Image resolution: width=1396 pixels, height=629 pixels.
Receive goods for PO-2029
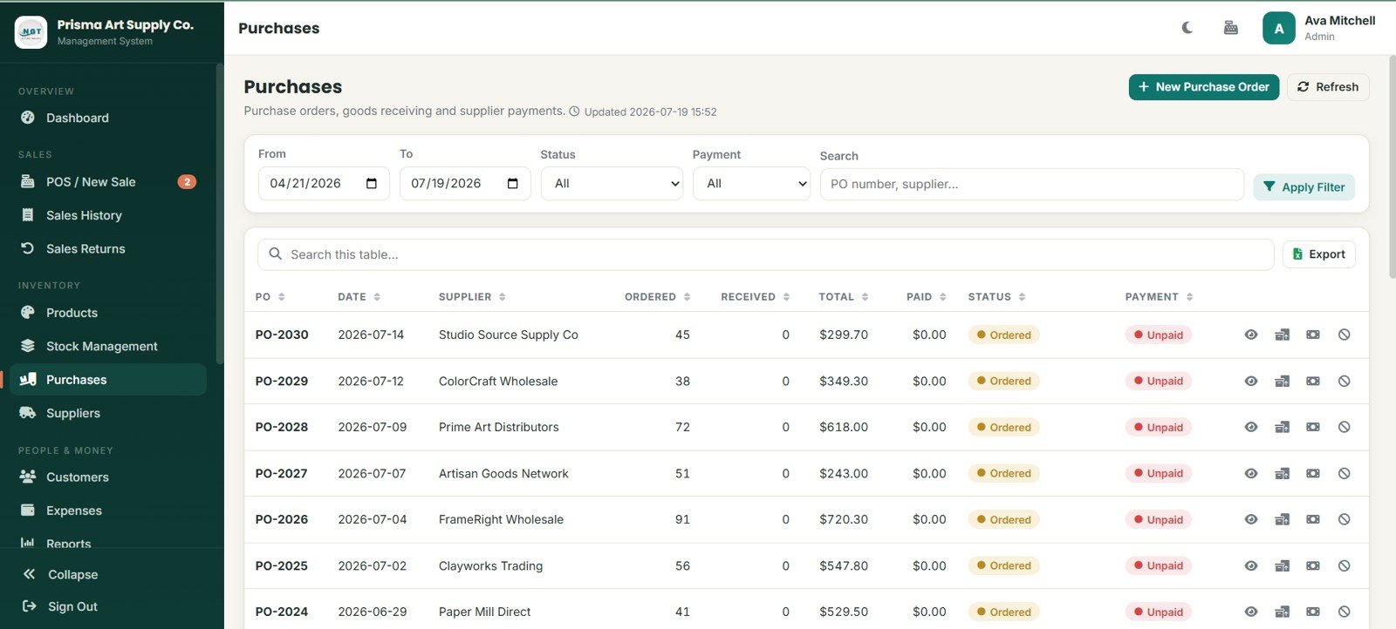click(x=1282, y=381)
